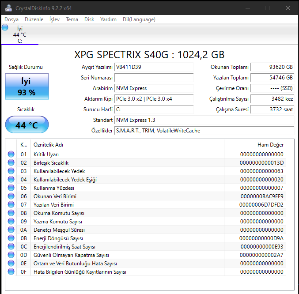Click raw value 000000000013D

(261, 163)
